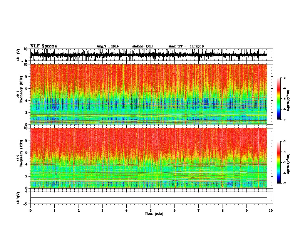Screen dimensions: 305x236
Task: Click the '-7' label on ch.2 colorbar
Action: [284, 183]
